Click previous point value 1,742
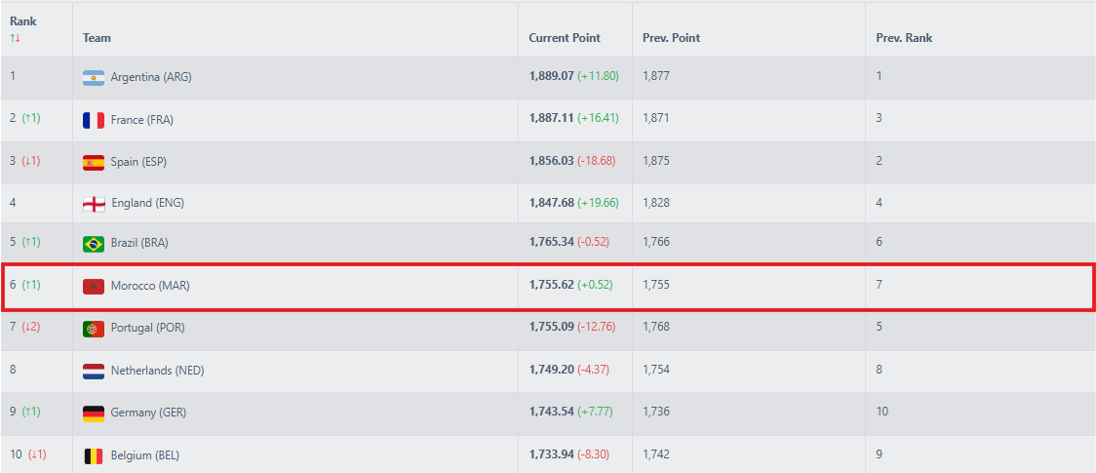This screenshot has height=473, width=1096. tap(655, 454)
